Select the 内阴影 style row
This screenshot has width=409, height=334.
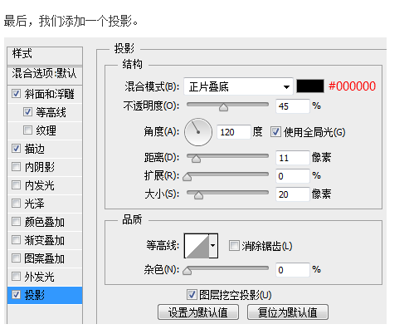pos(45,167)
